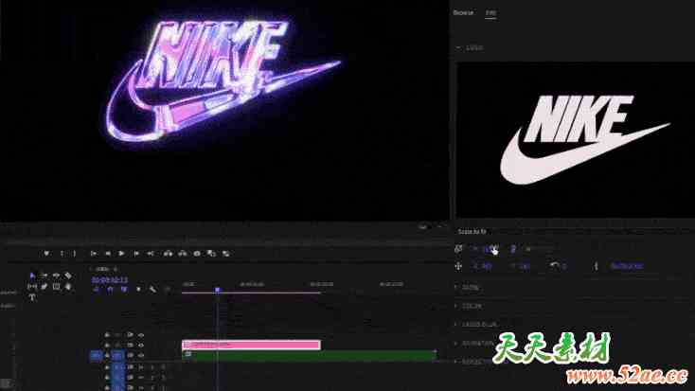
Task: Toggle sync lock on pink clip's track
Action: pyautogui.click(x=130, y=345)
